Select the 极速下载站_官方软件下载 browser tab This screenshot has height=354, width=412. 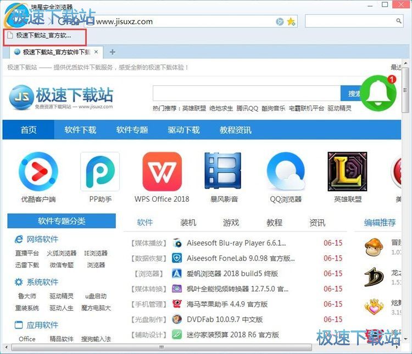point(56,52)
